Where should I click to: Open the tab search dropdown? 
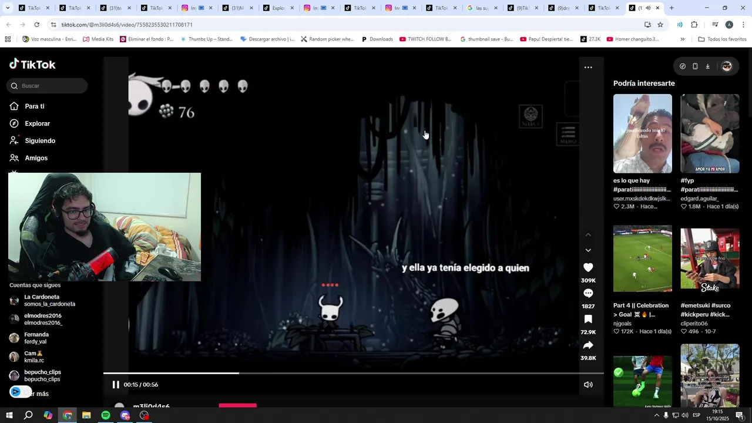[7, 8]
